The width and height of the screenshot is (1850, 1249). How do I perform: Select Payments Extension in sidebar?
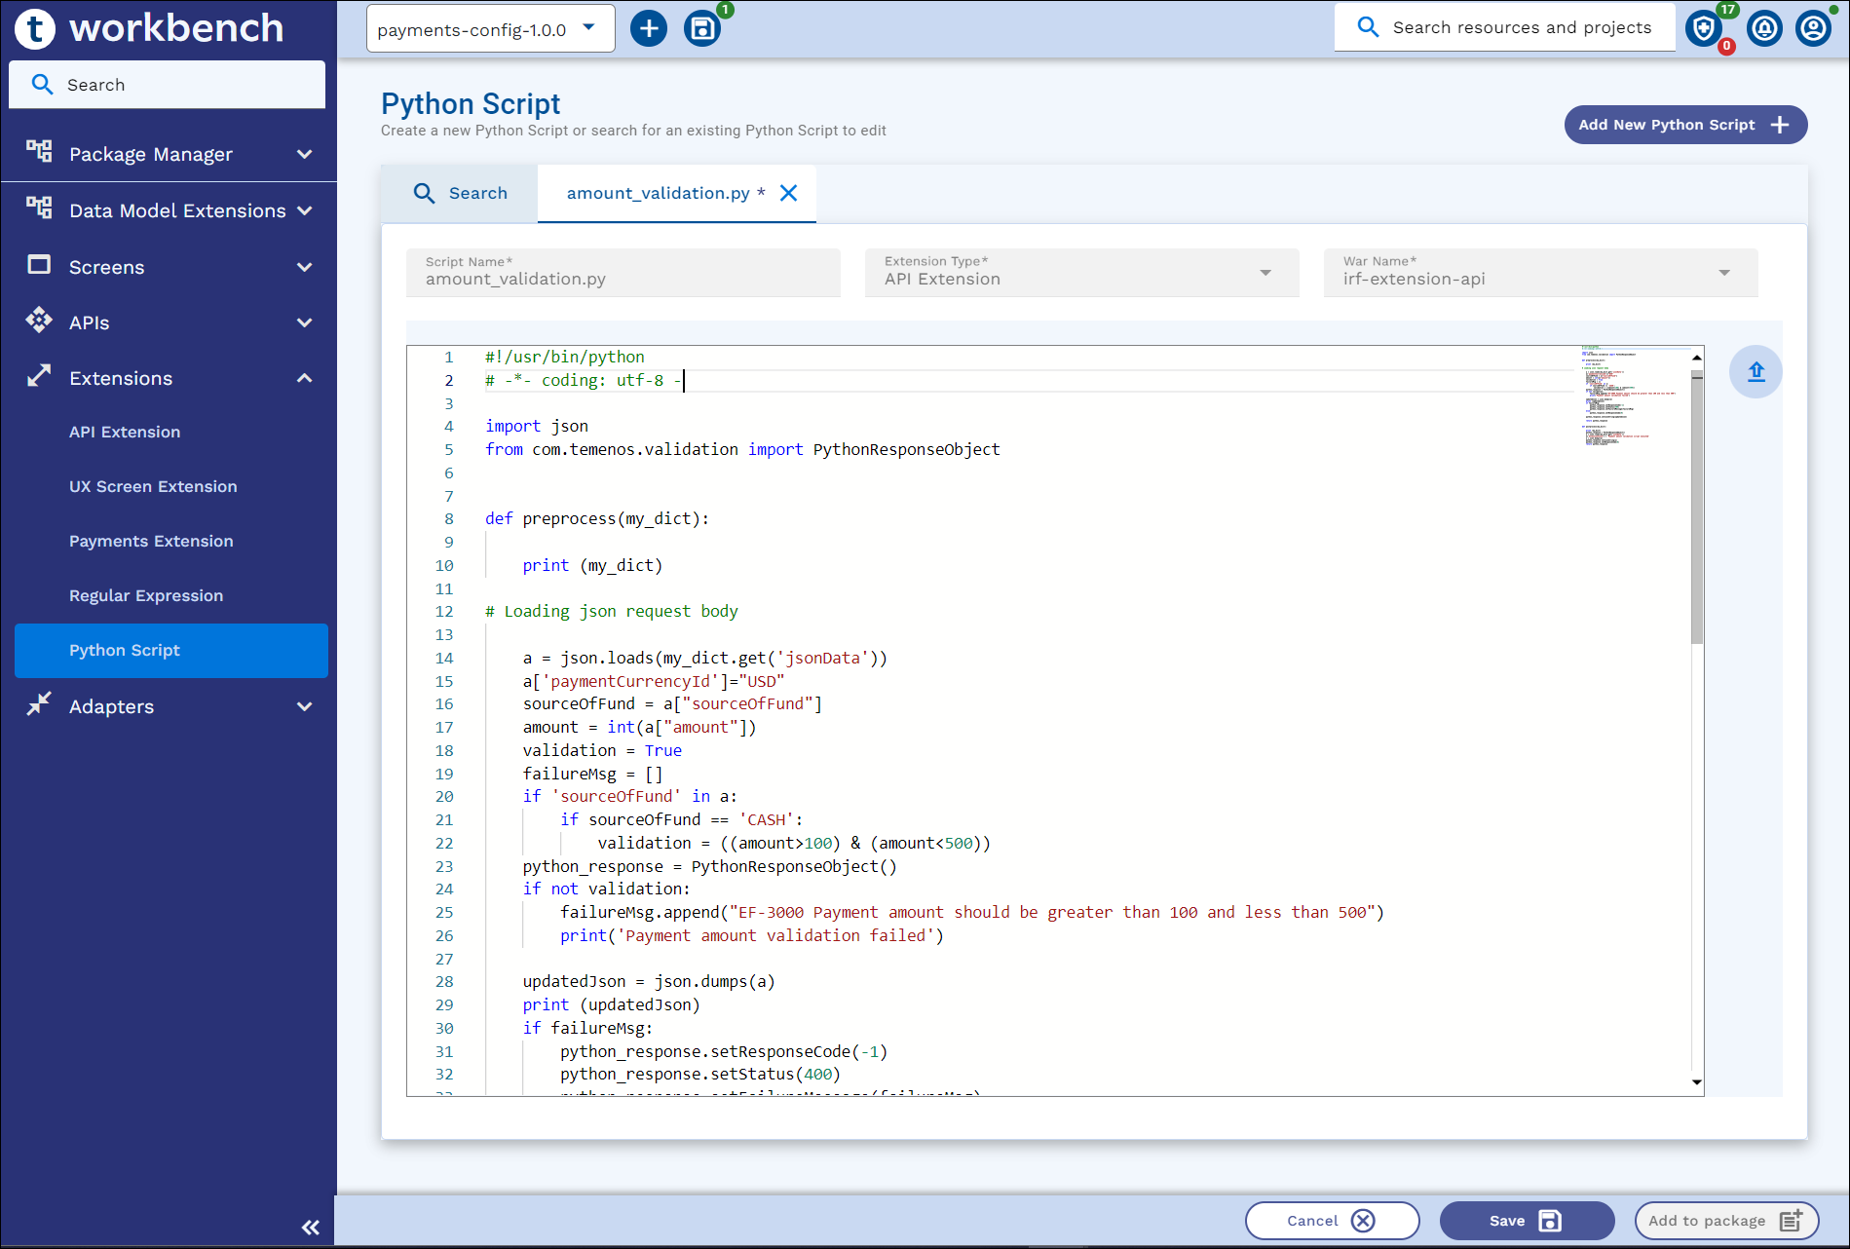(x=151, y=541)
